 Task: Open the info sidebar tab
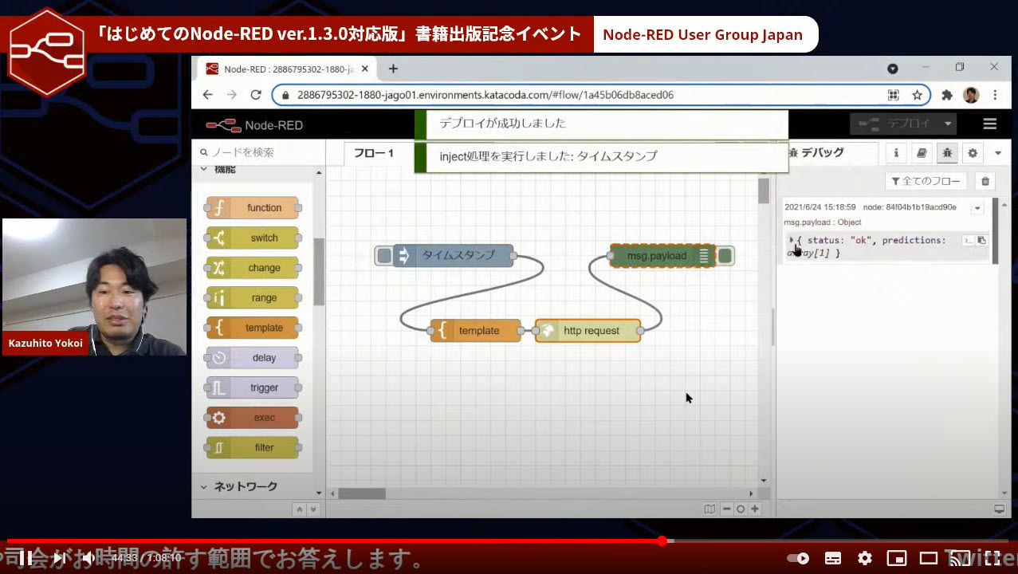896,153
